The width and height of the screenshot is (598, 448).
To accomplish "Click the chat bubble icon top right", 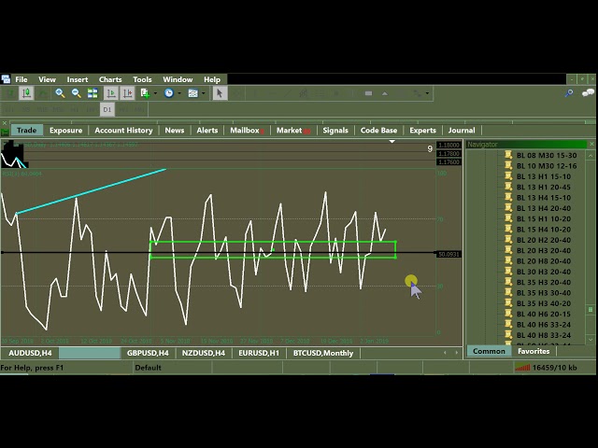I will click(588, 92).
